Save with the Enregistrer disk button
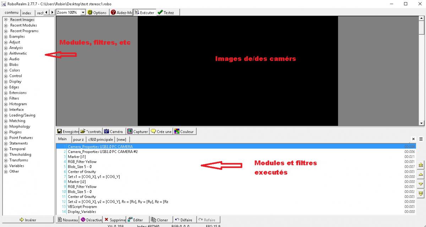This screenshot has height=227, width=426. tap(68, 131)
